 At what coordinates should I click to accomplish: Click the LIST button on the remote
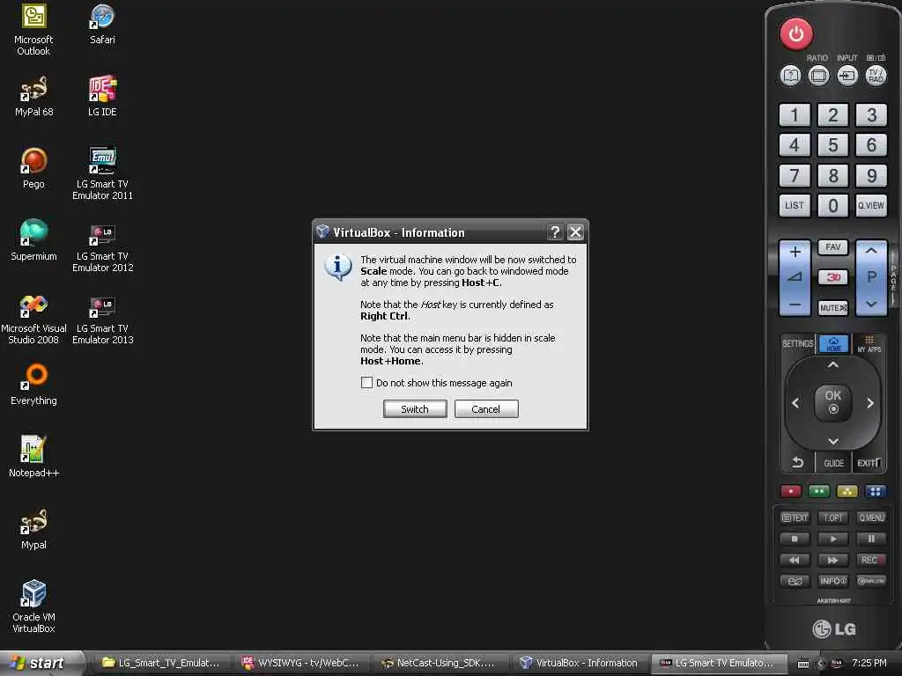click(x=795, y=205)
